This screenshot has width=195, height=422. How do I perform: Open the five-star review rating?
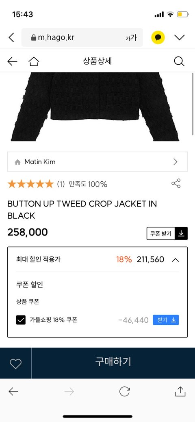30,184
